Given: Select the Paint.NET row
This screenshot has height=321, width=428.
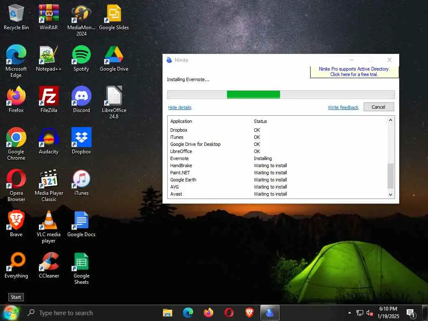Looking at the screenshot, I should click(278, 173).
